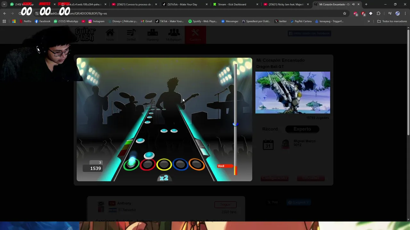Go back with browser back arrow
This screenshot has width=410, height=230.
(4, 13)
